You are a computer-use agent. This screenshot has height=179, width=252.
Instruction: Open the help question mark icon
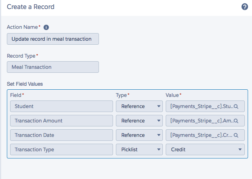244,7
